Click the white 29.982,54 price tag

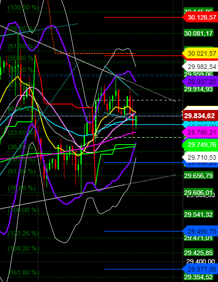click(x=201, y=67)
